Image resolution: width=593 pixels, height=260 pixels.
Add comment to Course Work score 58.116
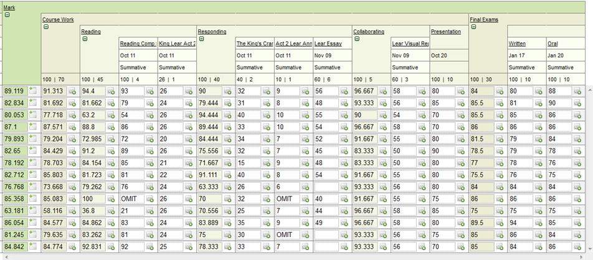72,211
